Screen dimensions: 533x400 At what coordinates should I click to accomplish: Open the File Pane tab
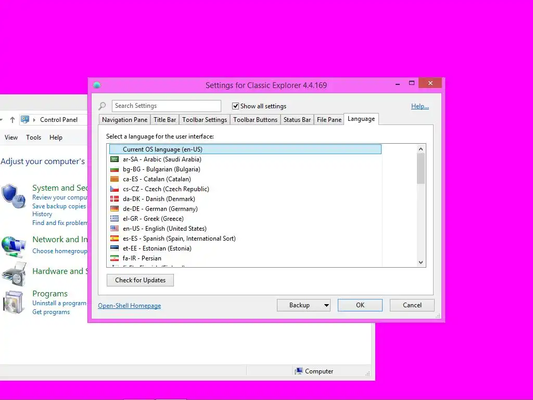pyautogui.click(x=329, y=120)
